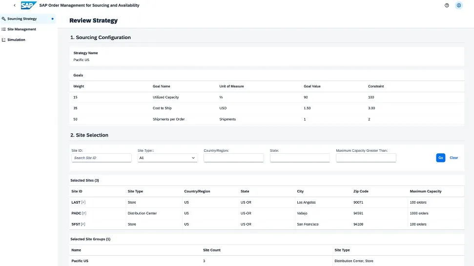Focus the Search Site ID field

(x=102, y=158)
